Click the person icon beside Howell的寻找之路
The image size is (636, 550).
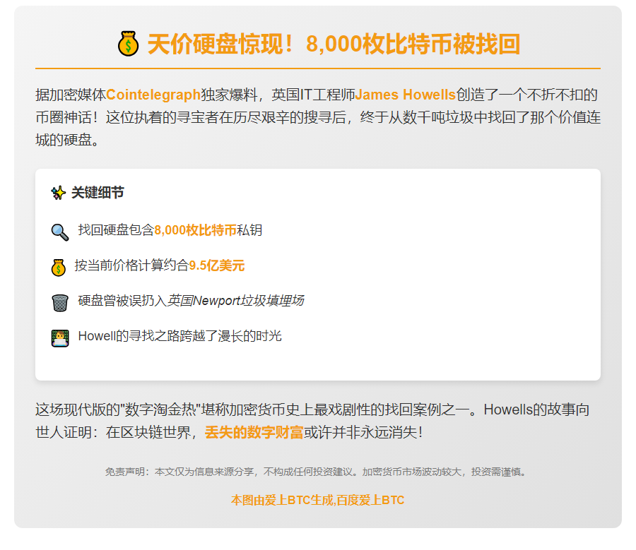coord(59,337)
